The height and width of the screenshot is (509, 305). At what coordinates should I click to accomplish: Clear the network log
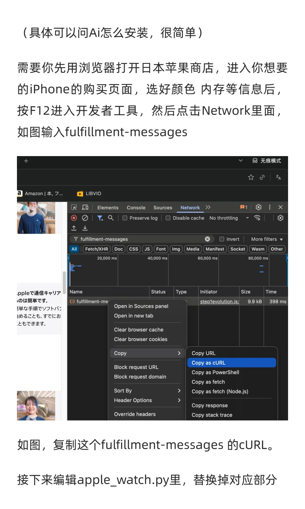tap(85, 218)
